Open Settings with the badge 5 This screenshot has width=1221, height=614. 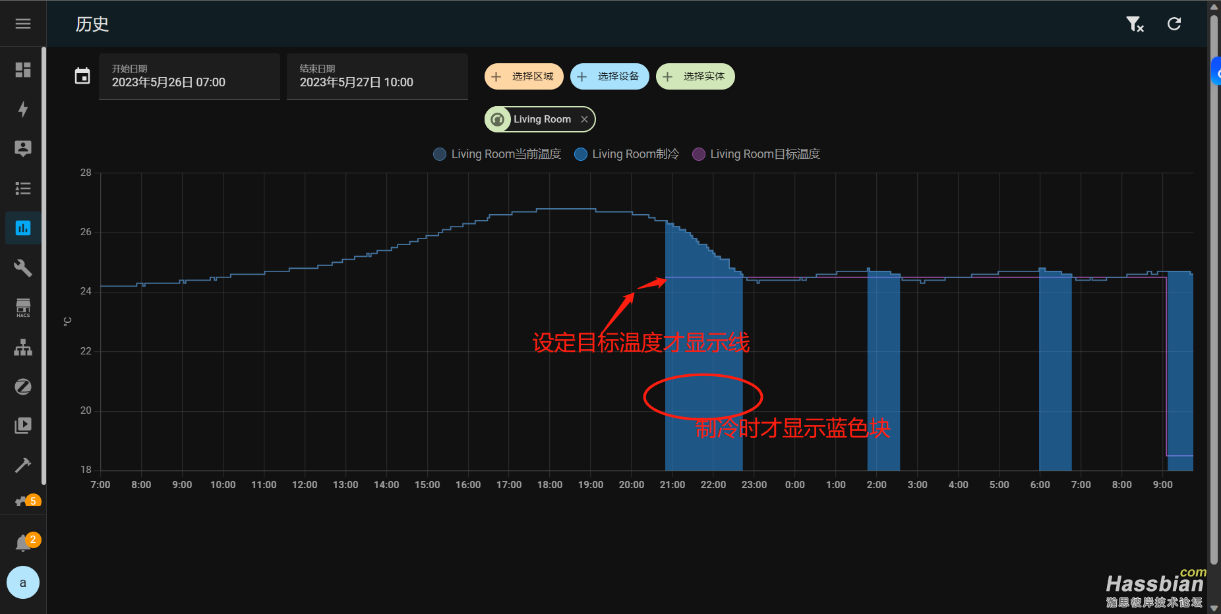pos(26,500)
